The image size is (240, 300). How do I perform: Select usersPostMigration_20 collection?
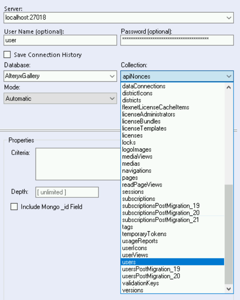click(173, 276)
